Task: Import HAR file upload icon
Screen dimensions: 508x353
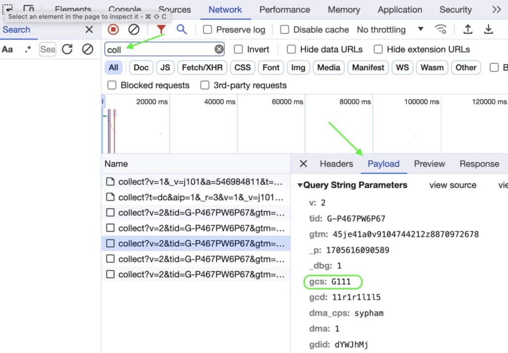Action: tap(467, 29)
